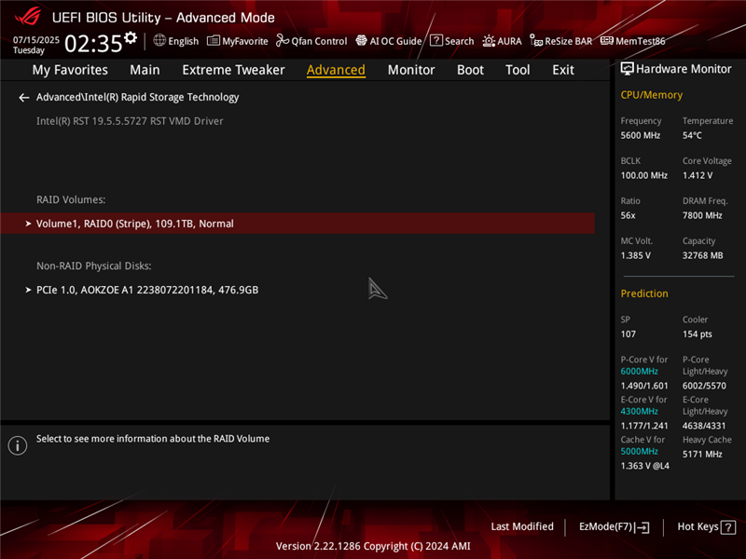The image size is (746, 559).
Task: Open the Hot Keys help
Action: coord(707,526)
